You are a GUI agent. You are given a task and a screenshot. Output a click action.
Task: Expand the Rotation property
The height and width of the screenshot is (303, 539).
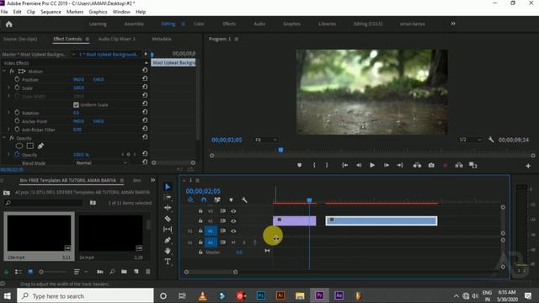click(x=9, y=113)
